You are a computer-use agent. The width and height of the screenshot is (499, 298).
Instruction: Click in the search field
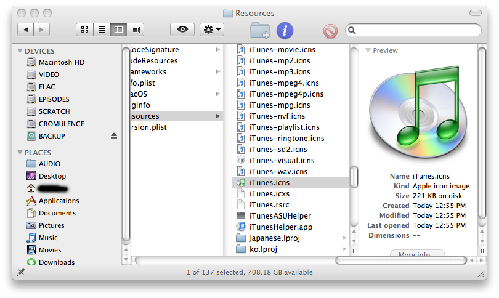pos(413,30)
